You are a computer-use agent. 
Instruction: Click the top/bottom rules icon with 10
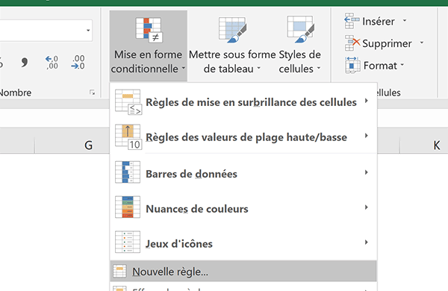(x=128, y=137)
